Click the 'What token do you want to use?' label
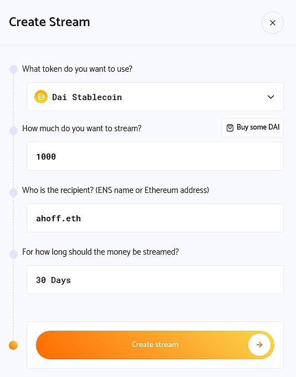Image resolution: width=296 pixels, height=377 pixels. [x=77, y=70]
